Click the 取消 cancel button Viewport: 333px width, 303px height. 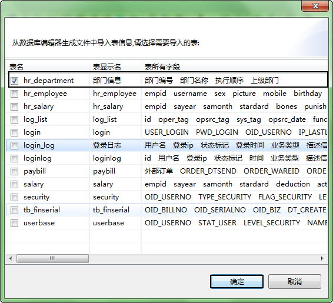295,282
